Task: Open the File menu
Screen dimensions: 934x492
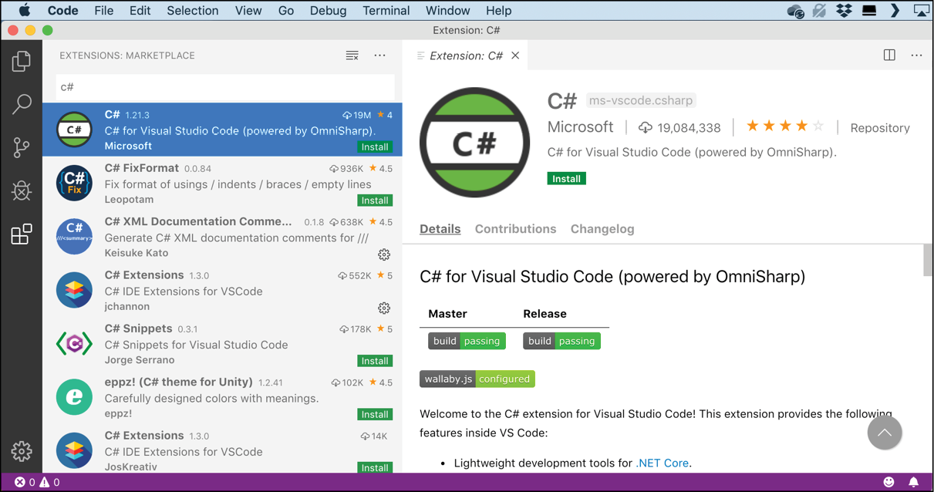Action: tap(103, 11)
